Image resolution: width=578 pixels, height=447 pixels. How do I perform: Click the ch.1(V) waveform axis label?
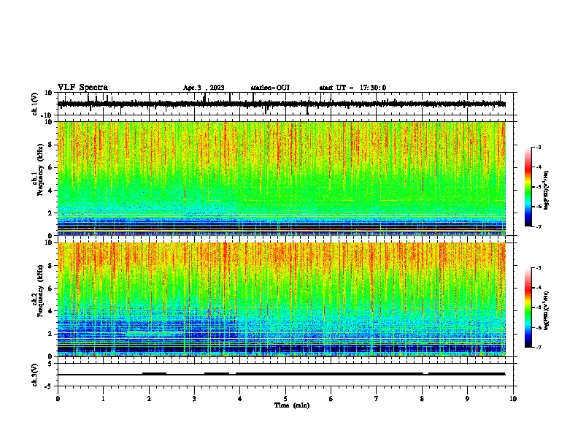[35, 104]
